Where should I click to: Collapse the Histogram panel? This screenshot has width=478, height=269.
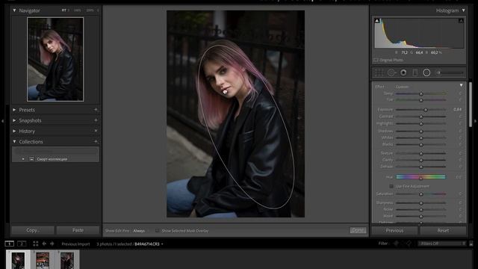(x=463, y=10)
